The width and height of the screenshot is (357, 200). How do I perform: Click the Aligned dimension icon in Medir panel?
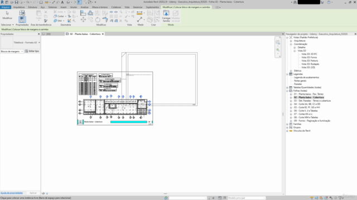point(139,13)
